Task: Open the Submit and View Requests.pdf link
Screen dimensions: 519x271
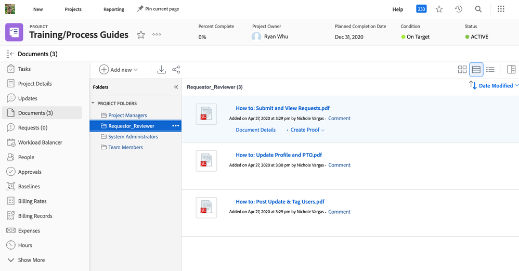Action: pos(282,108)
